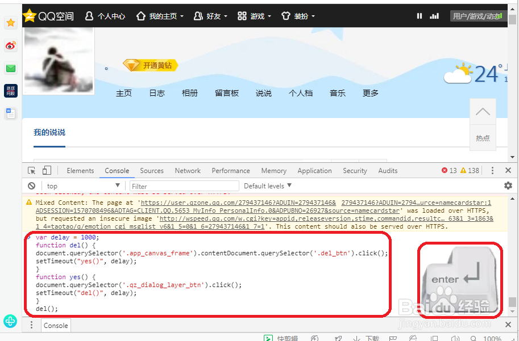Expand the 我的主页 dropdown menu
The image size is (519, 341).
[x=160, y=16]
